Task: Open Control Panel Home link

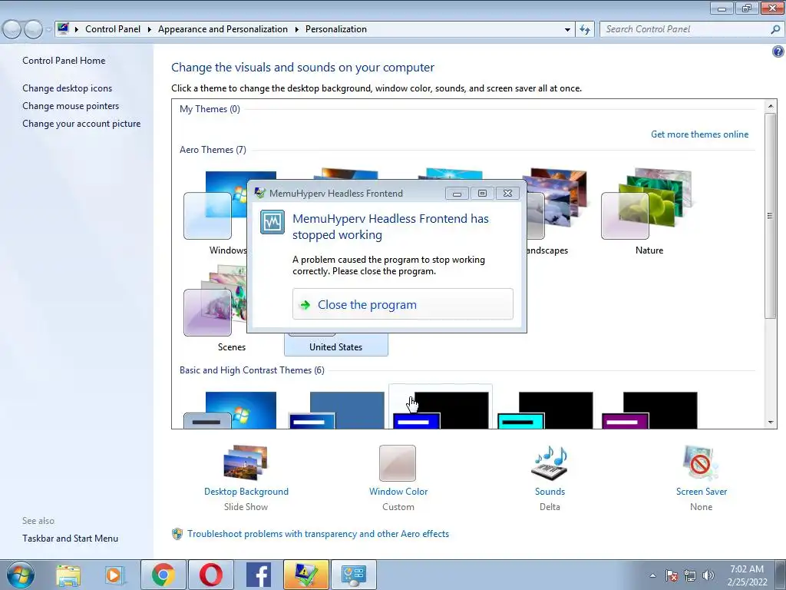Action: click(x=64, y=60)
